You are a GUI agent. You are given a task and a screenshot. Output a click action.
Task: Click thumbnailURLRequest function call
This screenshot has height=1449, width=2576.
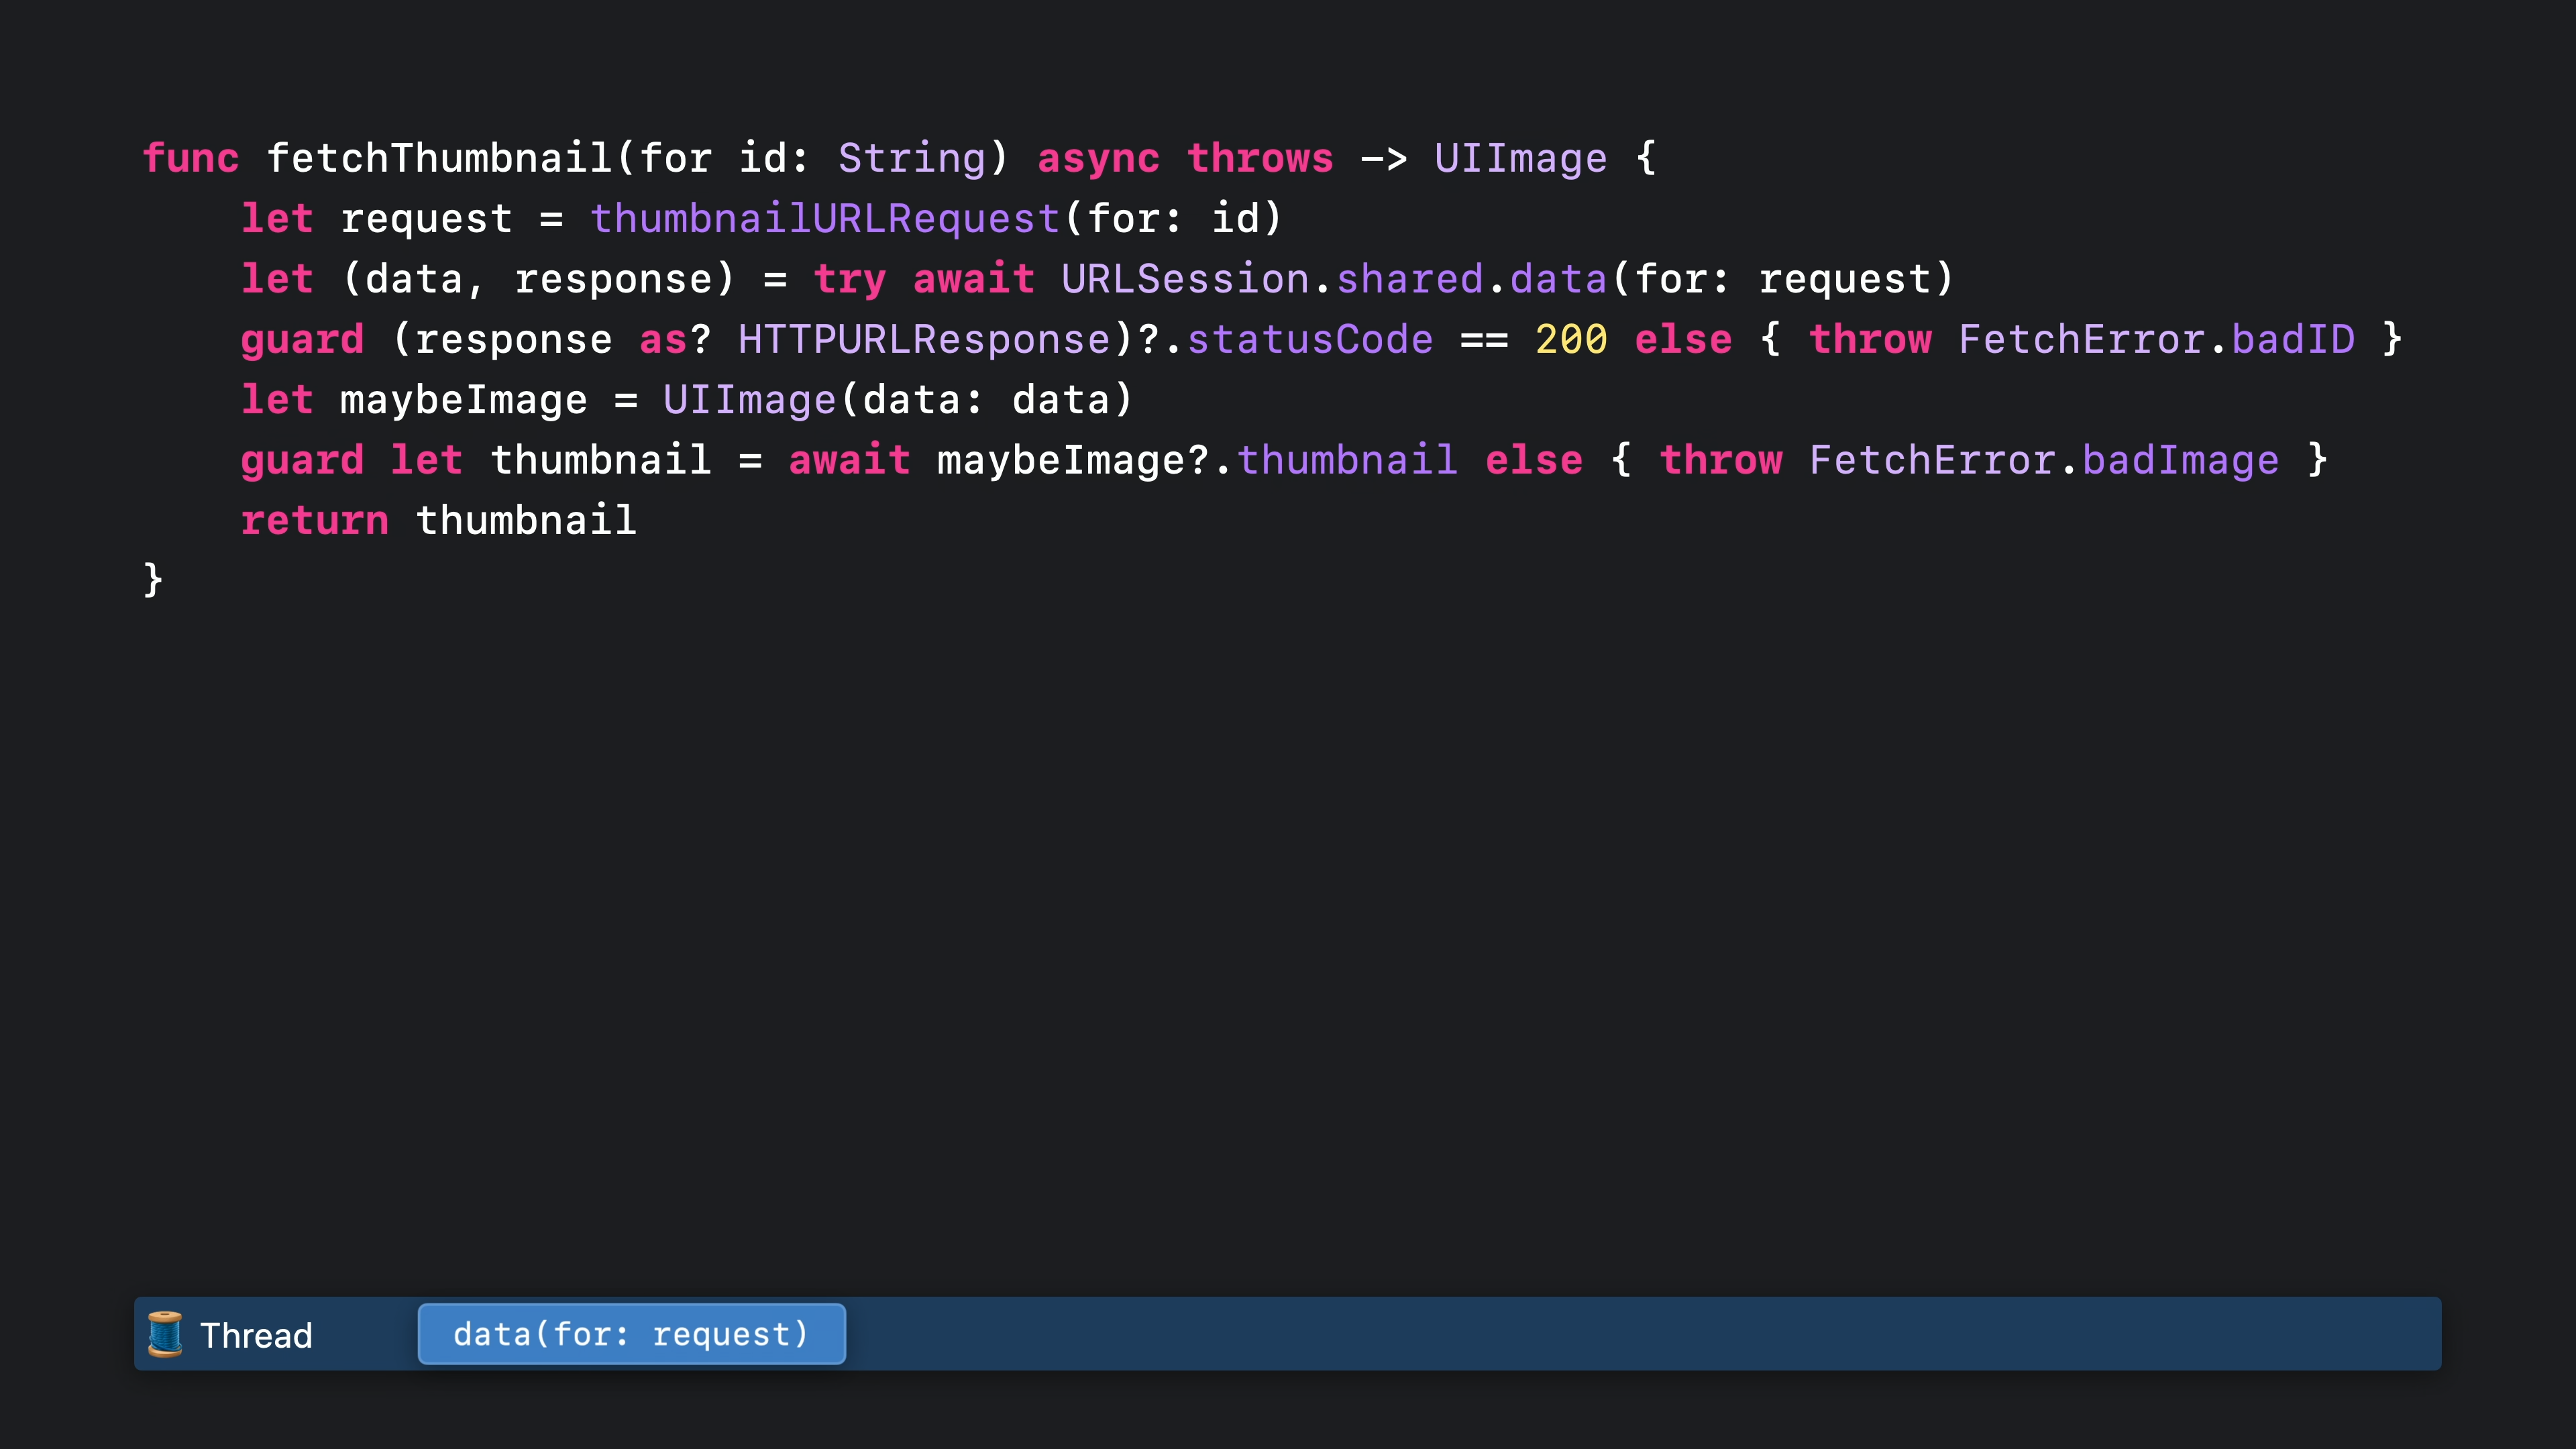pos(825,218)
